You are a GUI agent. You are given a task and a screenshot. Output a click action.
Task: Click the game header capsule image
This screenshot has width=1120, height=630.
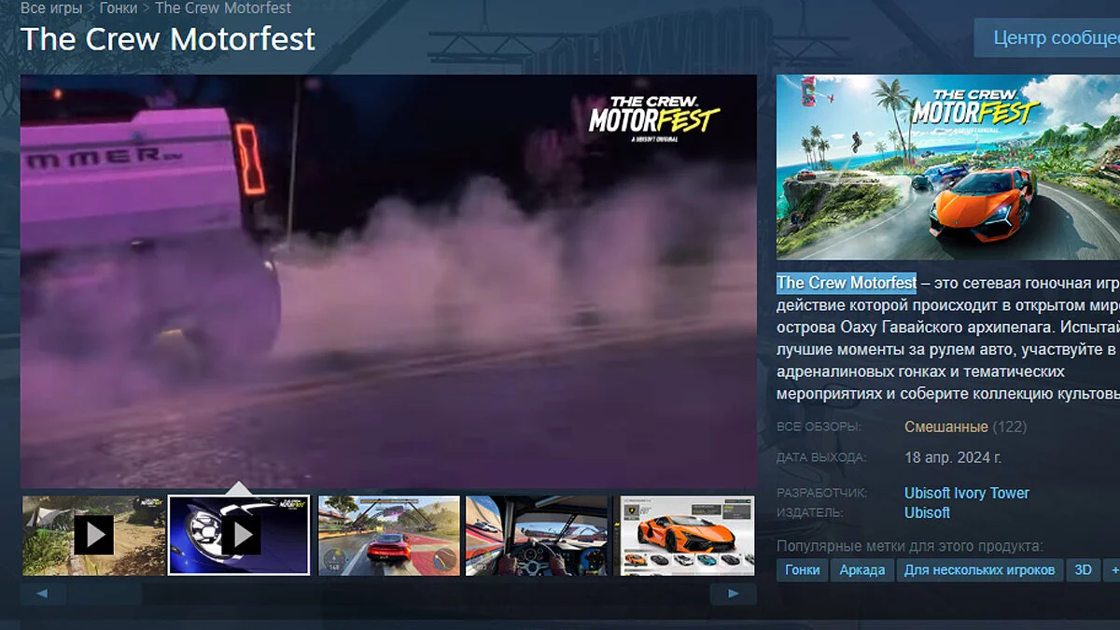[x=948, y=167]
